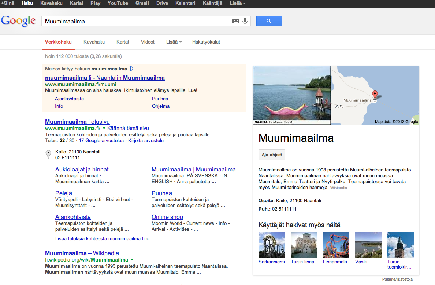435x285 pixels.
Task: Click Kirjoita arvostelu link
Action: coord(146,140)
